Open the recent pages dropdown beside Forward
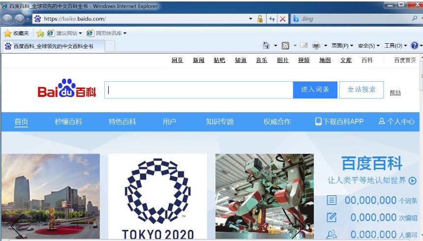The height and width of the screenshot is (241, 423). tap(28, 19)
